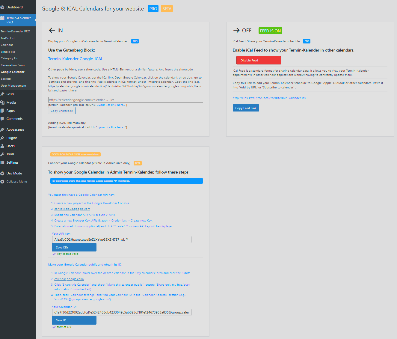Click the Posts pin icon
Screen dimensions: 397x339
tap(2, 94)
